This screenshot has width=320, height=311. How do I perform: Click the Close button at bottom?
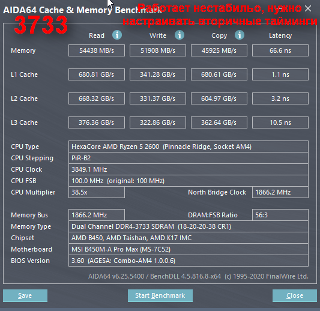point(295,295)
